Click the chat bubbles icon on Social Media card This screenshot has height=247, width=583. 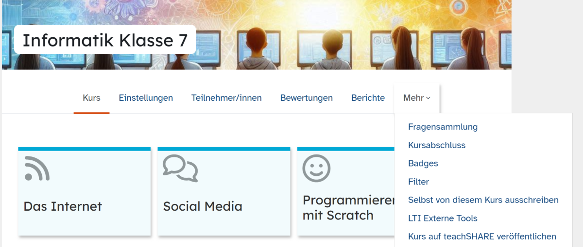tap(180, 169)
